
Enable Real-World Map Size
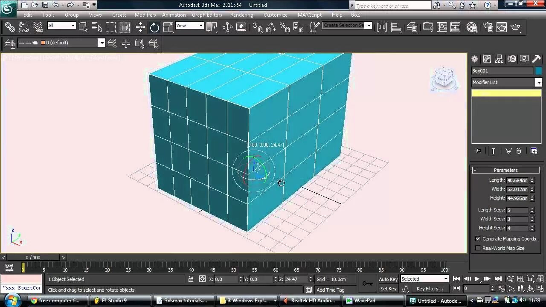[x=478, y=248]
